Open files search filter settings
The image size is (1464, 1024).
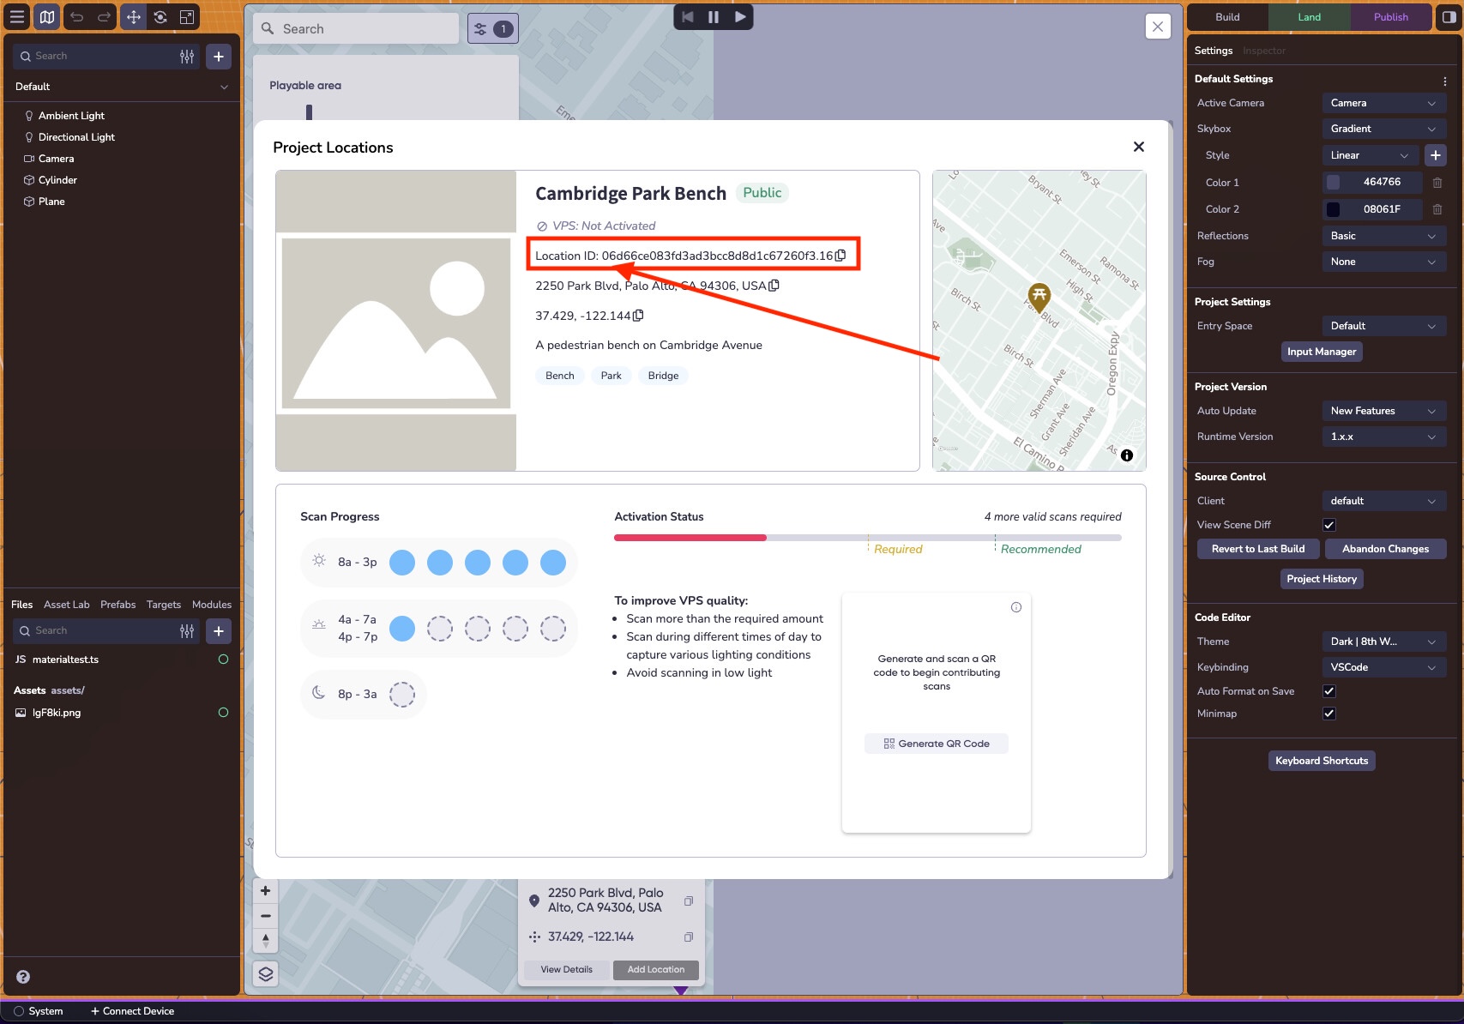[187, 631]
